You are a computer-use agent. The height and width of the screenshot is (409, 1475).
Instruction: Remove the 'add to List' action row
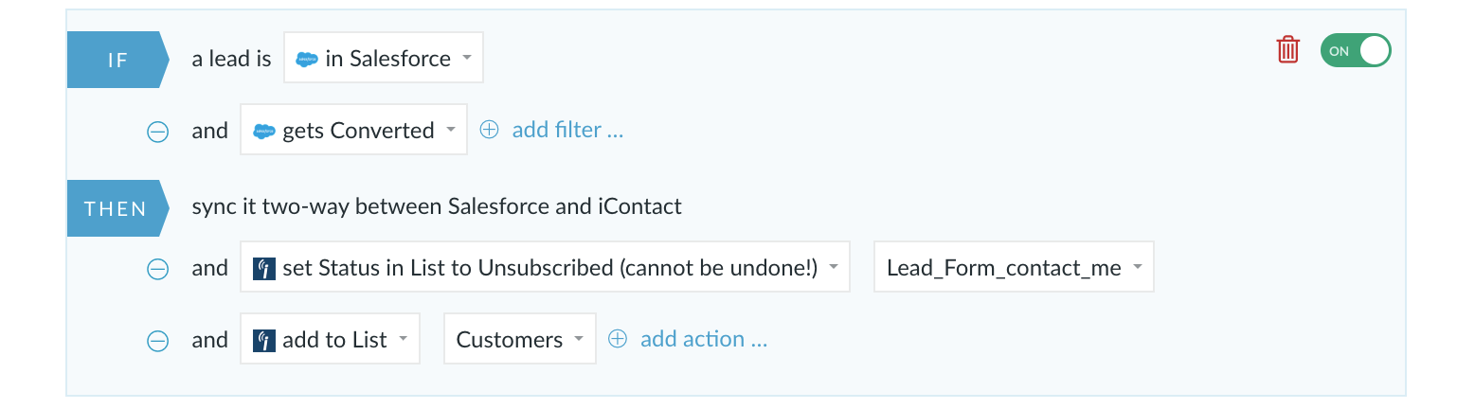point(158,341)
